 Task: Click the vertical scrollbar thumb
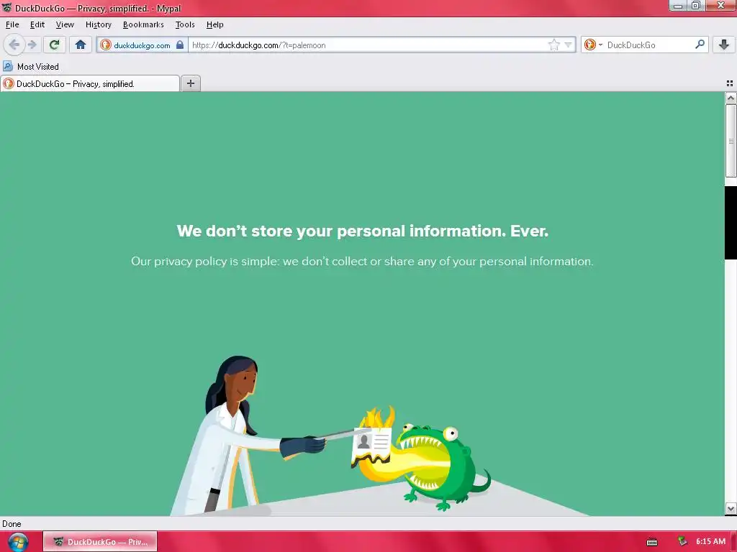tap(731, 141)
